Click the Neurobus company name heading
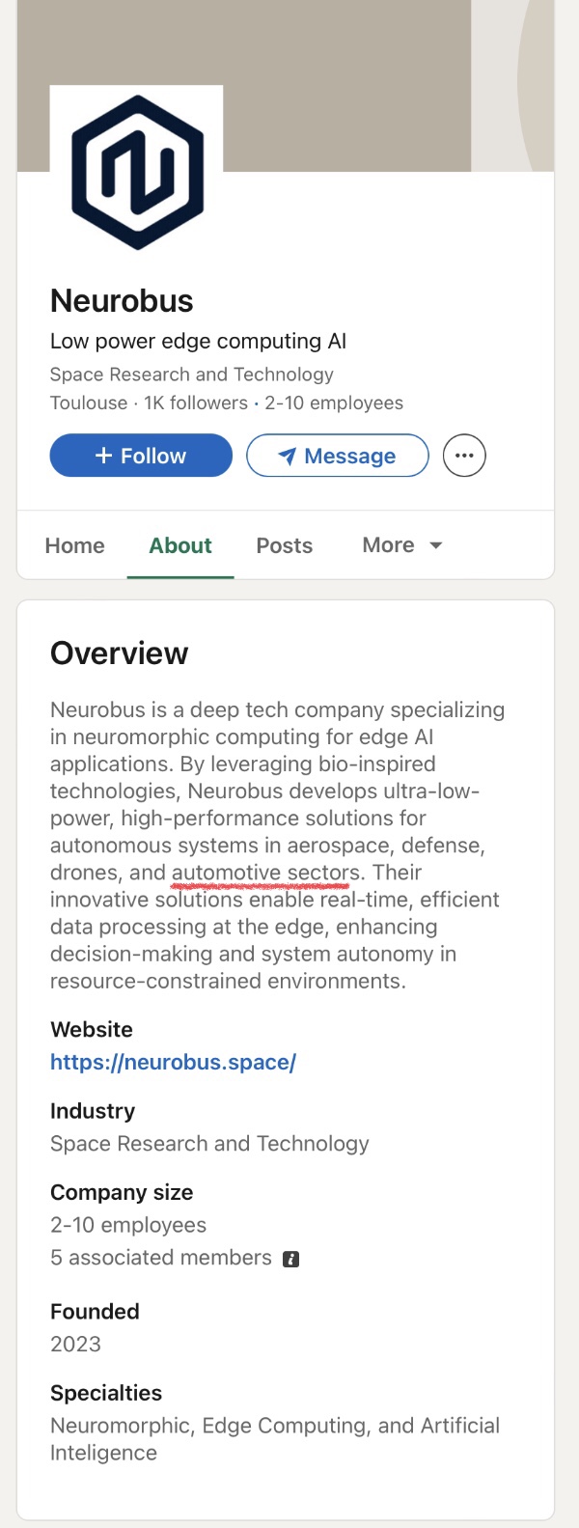The width and height of the screenshot is (579, 1528). click(122, 301)
